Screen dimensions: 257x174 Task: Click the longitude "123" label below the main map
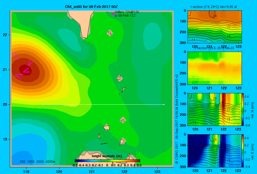tap(157, 171)
